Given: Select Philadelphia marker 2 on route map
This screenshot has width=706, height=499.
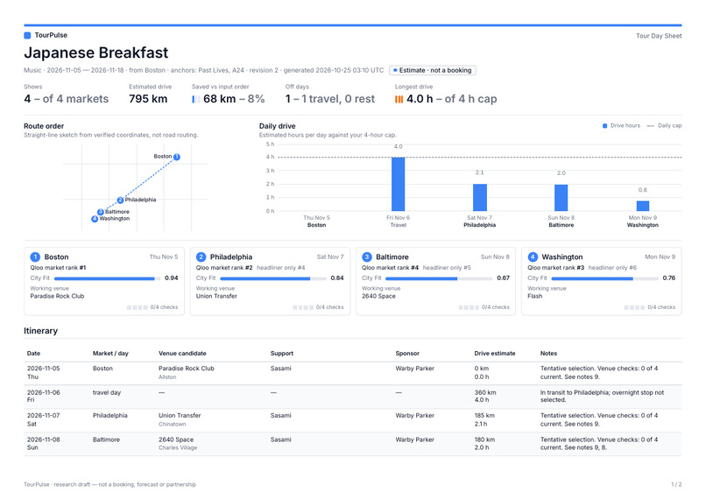Looking at the screenshot, I should [x=120, y=200].
